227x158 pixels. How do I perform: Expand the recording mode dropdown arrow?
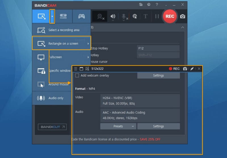tap(52, 16)
